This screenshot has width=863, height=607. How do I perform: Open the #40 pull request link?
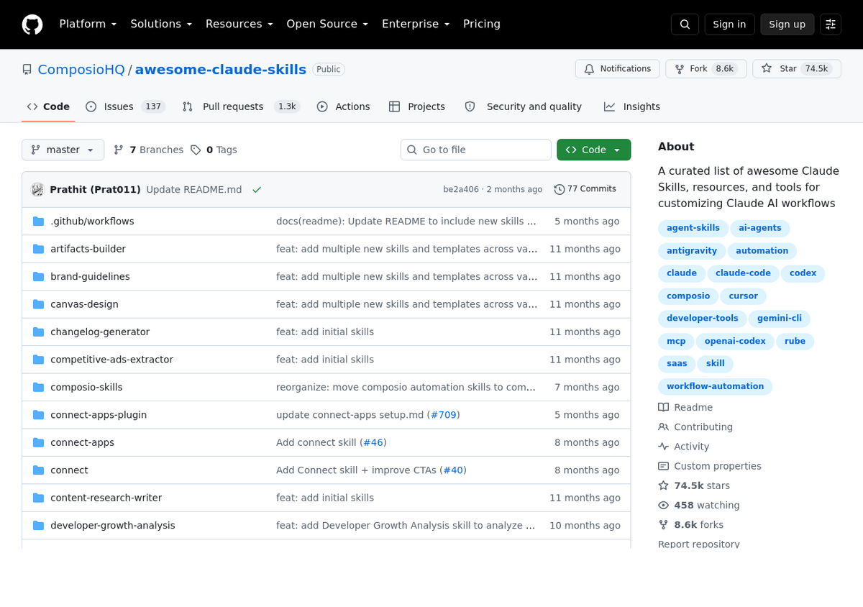tap(452, 470)
